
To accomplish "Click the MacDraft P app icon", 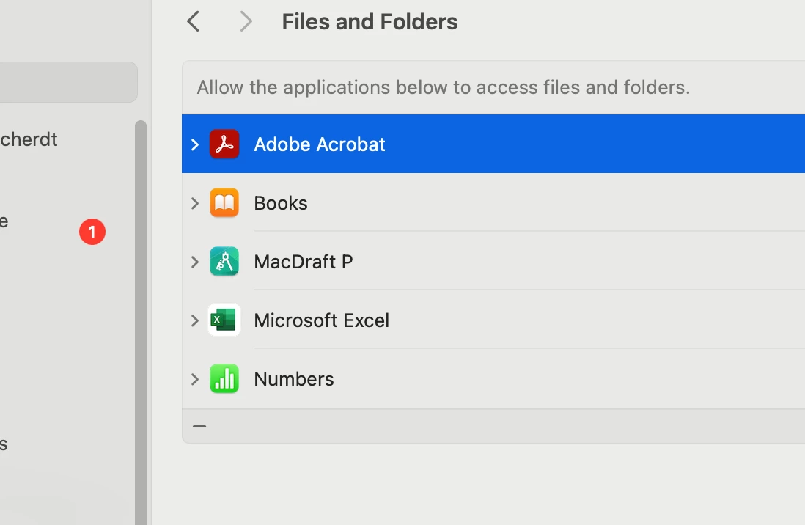I will click(x=224, y=262).
